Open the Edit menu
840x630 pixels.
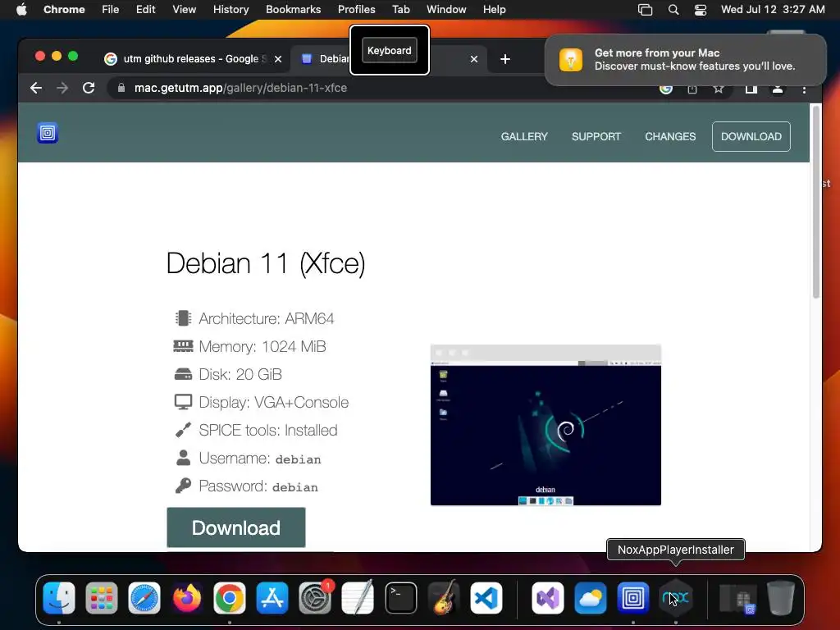145,10
